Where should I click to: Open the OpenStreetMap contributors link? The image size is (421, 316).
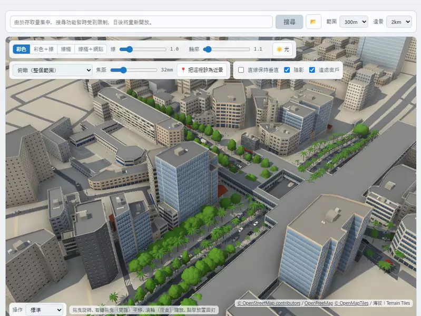269,303
